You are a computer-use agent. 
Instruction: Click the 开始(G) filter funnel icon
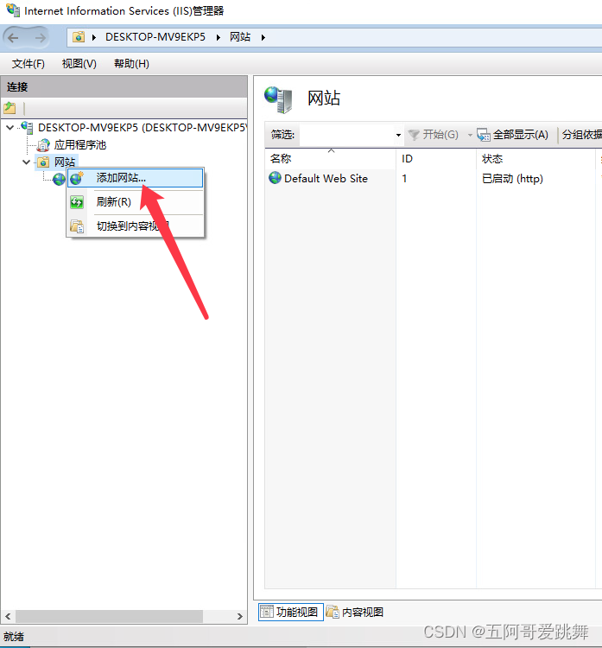[x=414, y=135]
